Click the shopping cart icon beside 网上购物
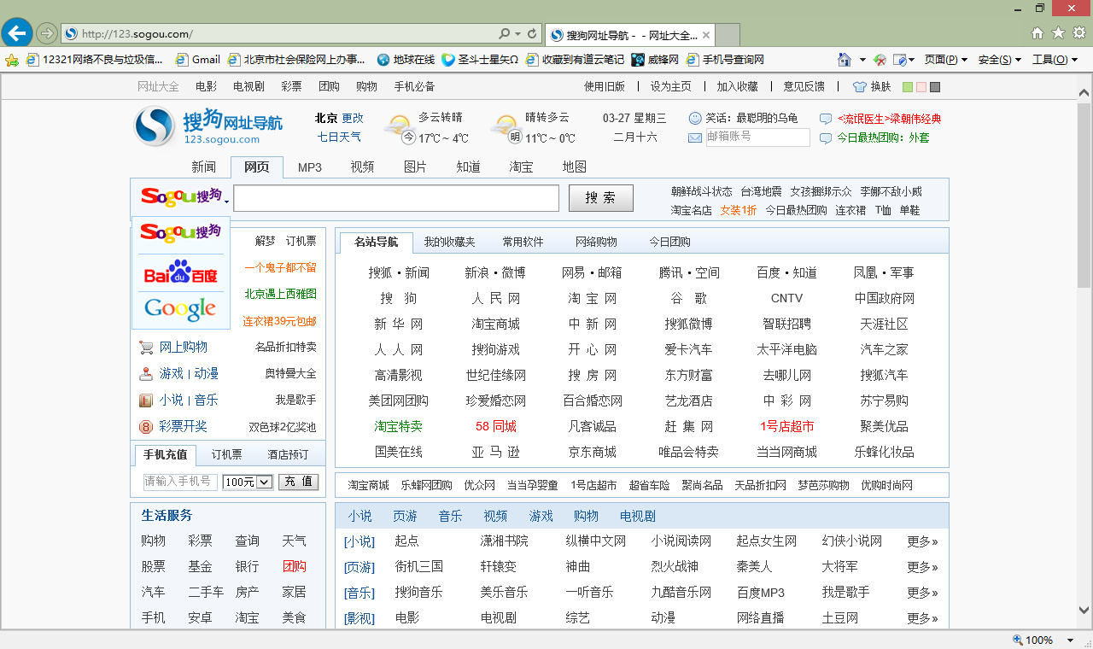This screenshot has width=1093, height=649. point(146,348)
